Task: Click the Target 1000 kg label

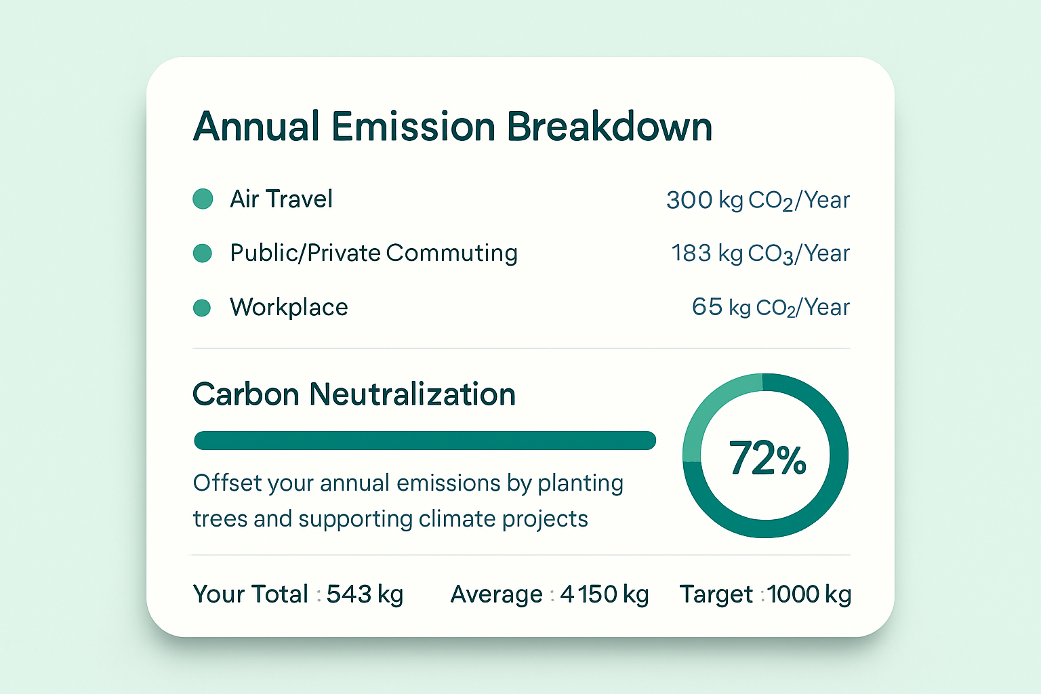Action: click(766, 594)
